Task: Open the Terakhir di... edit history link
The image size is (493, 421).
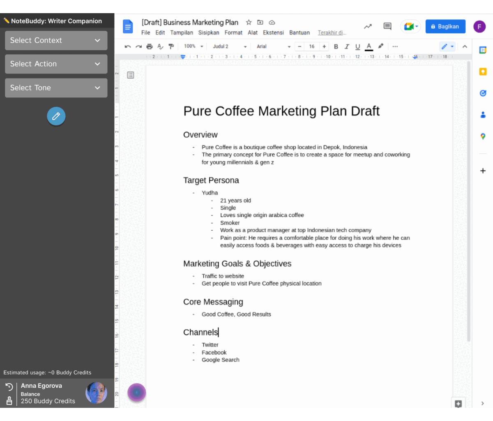Action: point(332,32)
